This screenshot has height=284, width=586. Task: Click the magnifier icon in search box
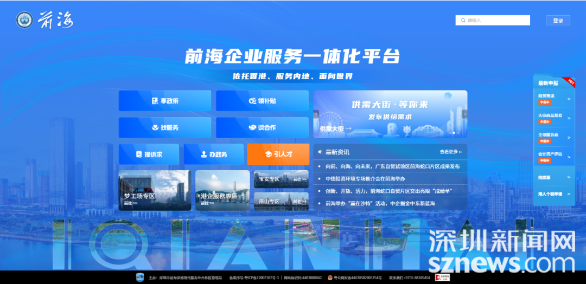point(461,21)
